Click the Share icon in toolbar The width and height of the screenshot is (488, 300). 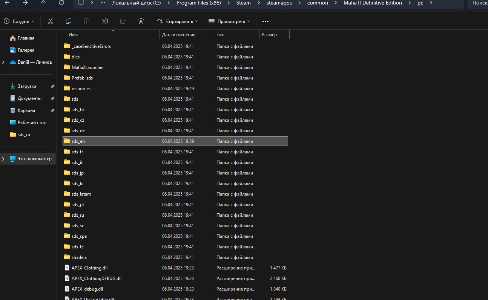click(x=123, y=21)
